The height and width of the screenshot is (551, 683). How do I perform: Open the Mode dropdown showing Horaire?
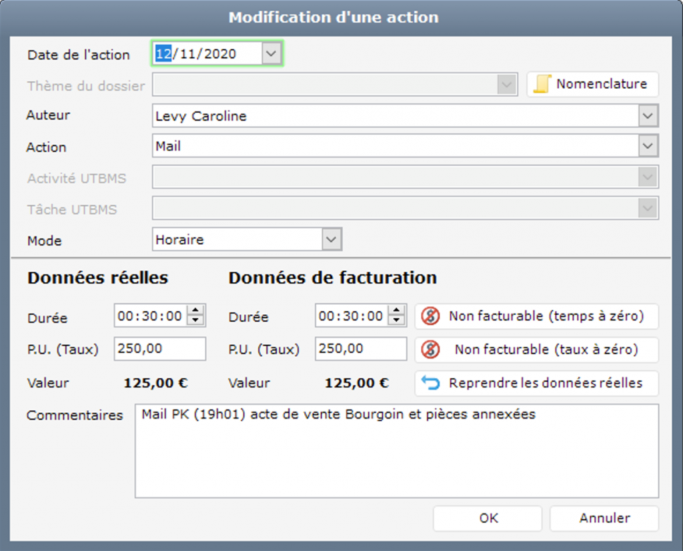[x=331, y=239]
